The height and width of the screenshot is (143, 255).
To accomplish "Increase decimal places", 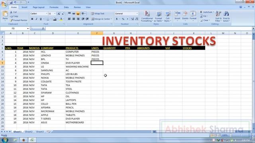I will pos(132,19).
